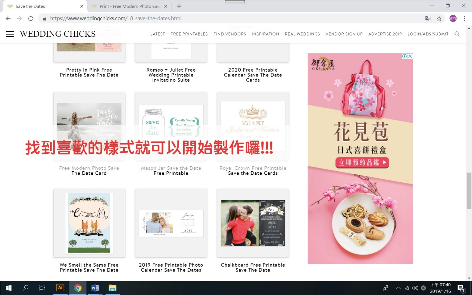The image size is (472, 295).
Task: Open Microsoft Word from taskbar
Action: tap(95, 288)
